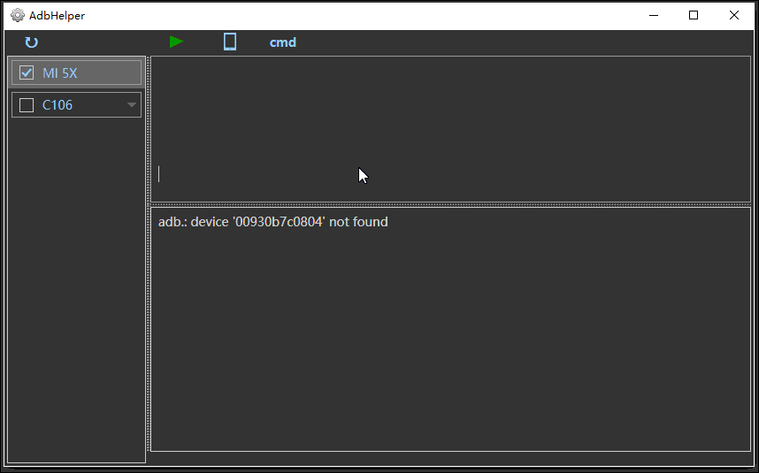Screen dimensions: 759x473
Task: Maximize the AdbHelper window
Action: [x=694, y=16]
